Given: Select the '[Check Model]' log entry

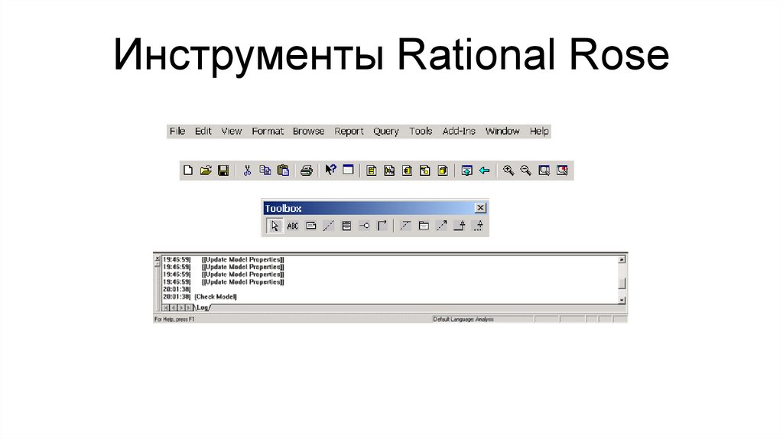Looking at the screenshot, I should (215, 297).
